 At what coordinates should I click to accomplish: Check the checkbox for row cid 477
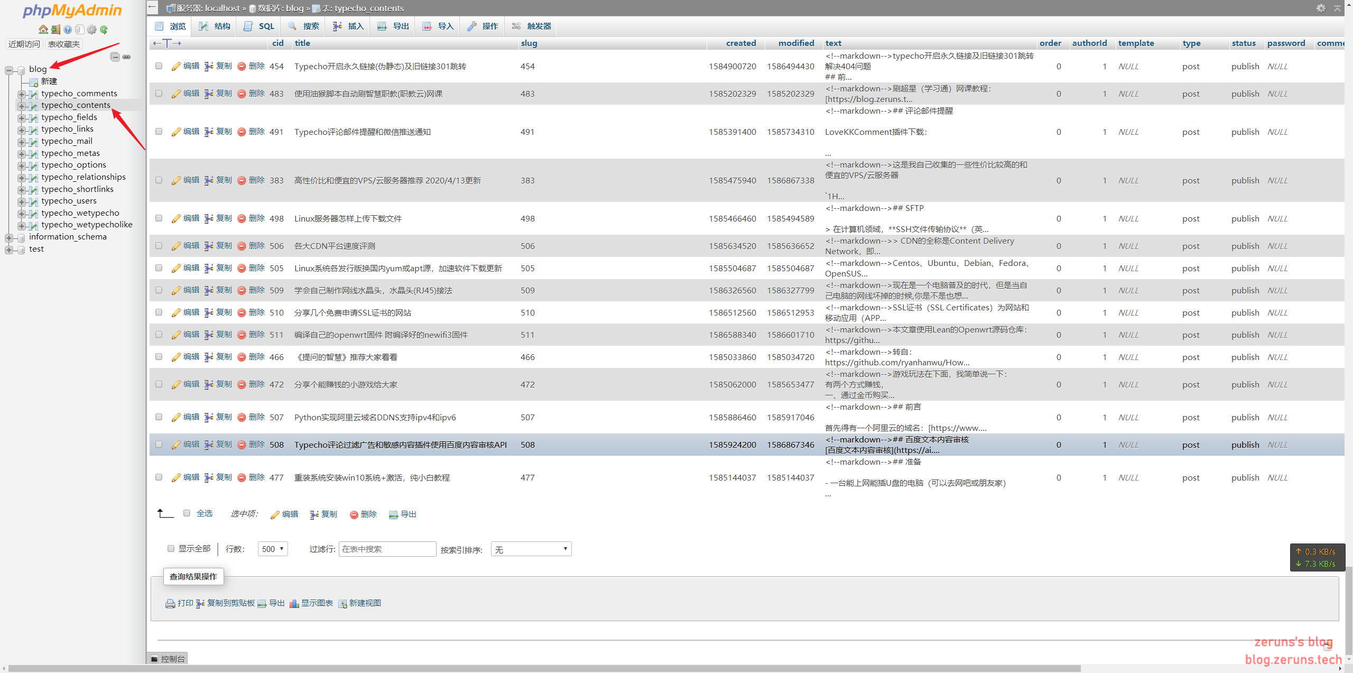[159, 477]
